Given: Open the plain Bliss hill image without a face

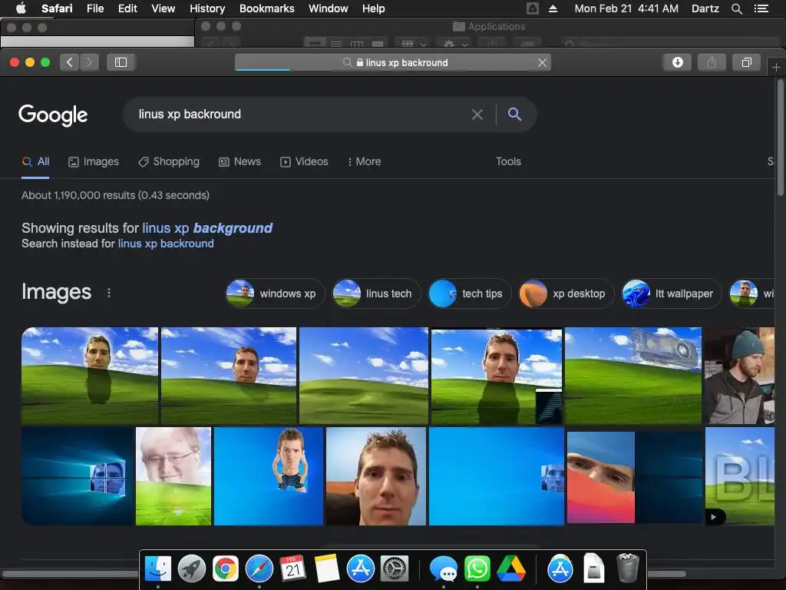Looking at the screenshot, I should 364,376.
